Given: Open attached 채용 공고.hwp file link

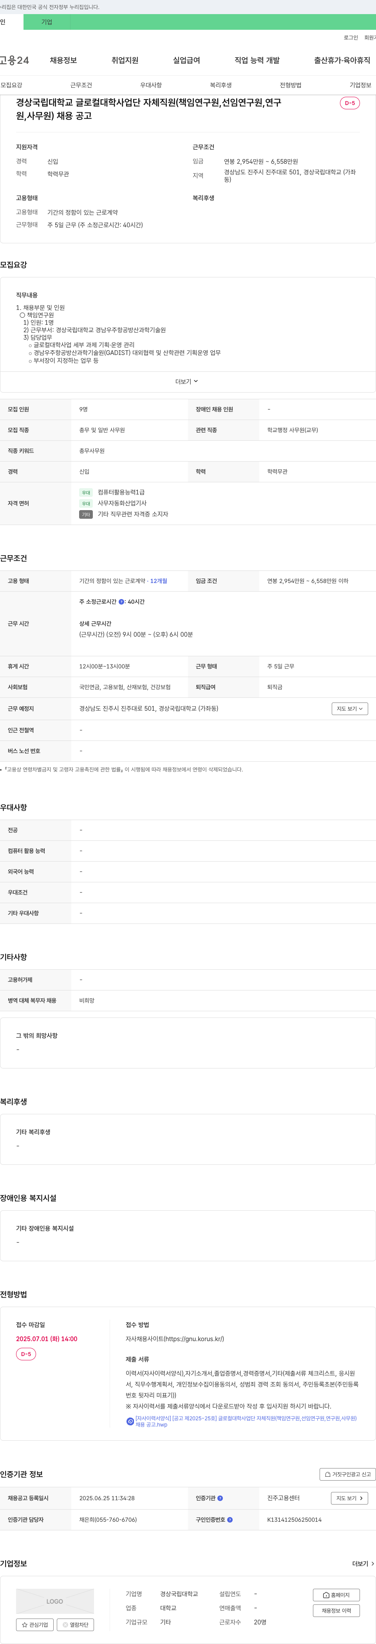Looking at the screenshot, I should tap(246, 1421).
